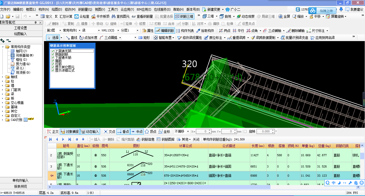
Task: Click the 属性 properties button
Action: (148, 31)
